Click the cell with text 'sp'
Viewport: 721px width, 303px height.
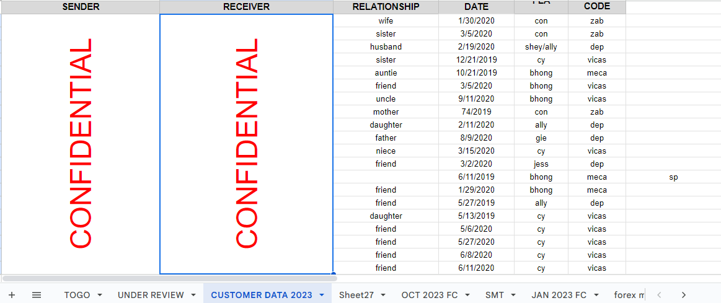(673, 177)
